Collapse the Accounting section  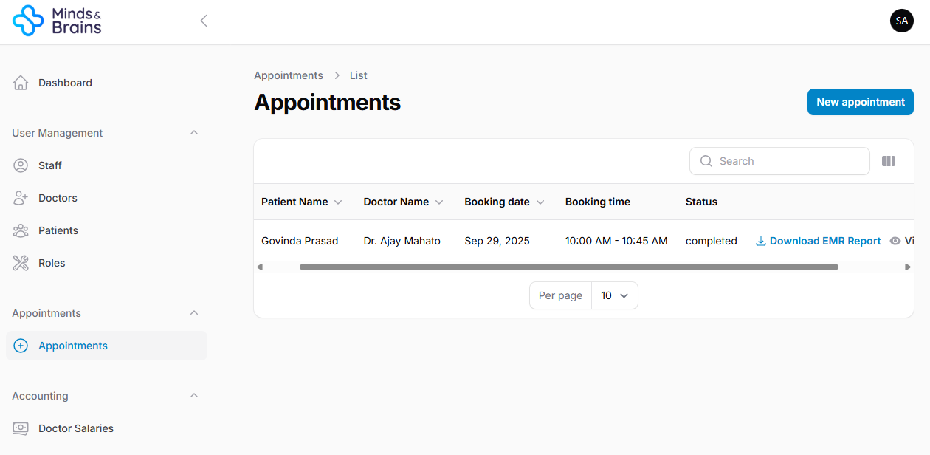[194, 396]
